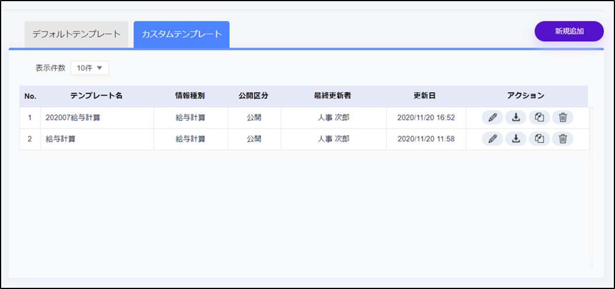Download the 202007給与計算 template
The height and width of the screenshot is (289, 615).
(x=515, y=118)
